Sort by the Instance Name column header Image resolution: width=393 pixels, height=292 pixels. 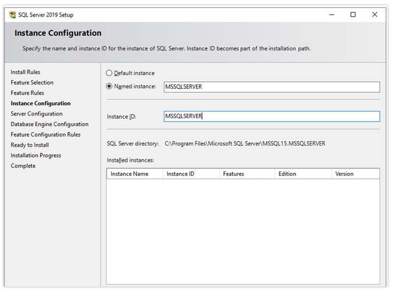(131, 174)
